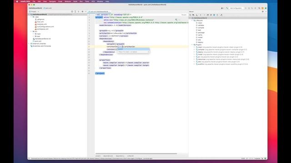Open Maven Settings wrench icon
Screen dimensions: 291x163
(221, 15)
